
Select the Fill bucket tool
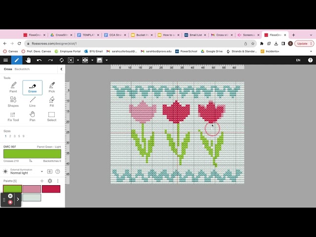point(52,102)
